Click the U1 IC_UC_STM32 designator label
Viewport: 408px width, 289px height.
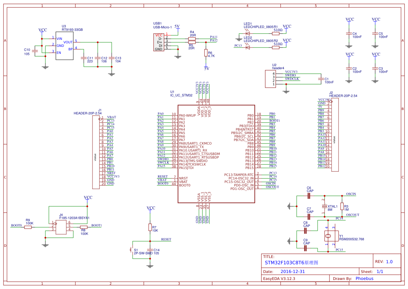[x=181, y=94]
